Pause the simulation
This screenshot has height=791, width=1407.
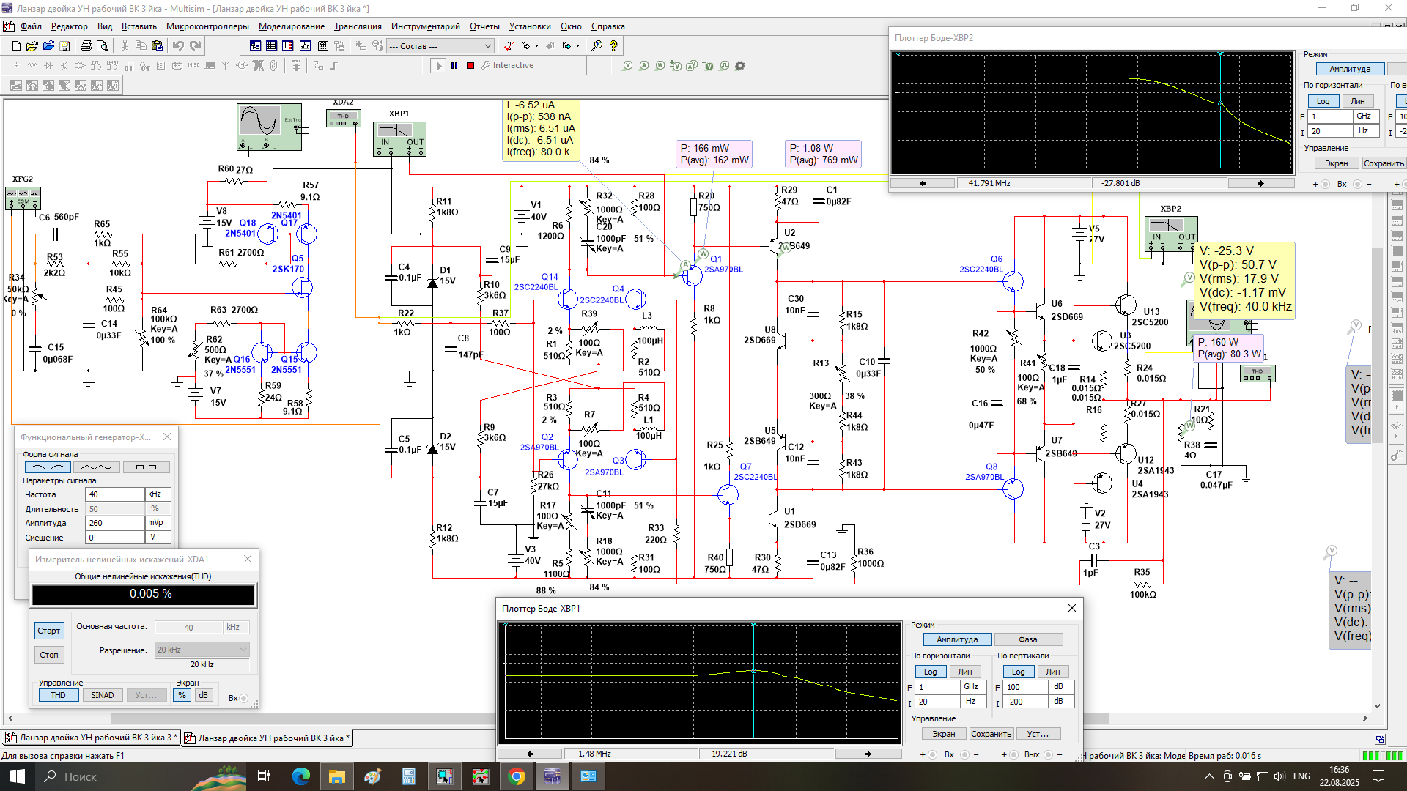pos(454,65)
